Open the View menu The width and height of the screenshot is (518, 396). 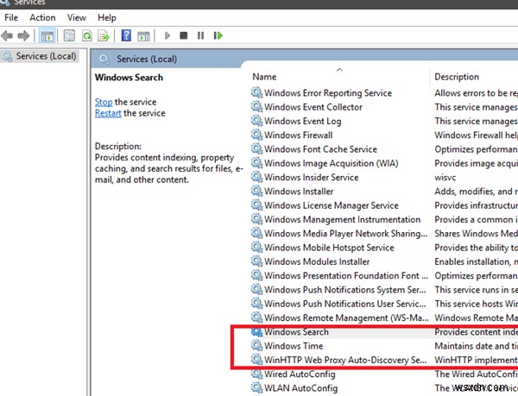click(77, 17)
